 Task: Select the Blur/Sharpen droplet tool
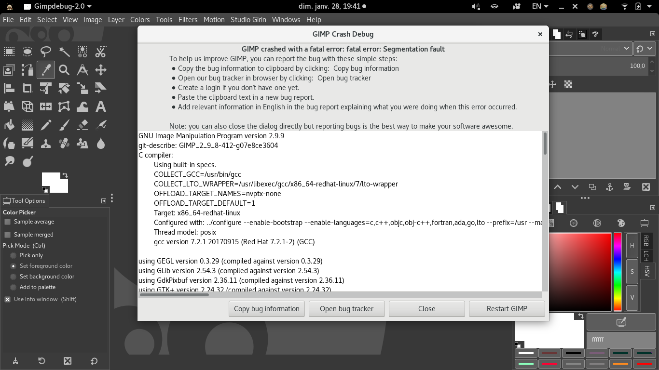point(101,143)
